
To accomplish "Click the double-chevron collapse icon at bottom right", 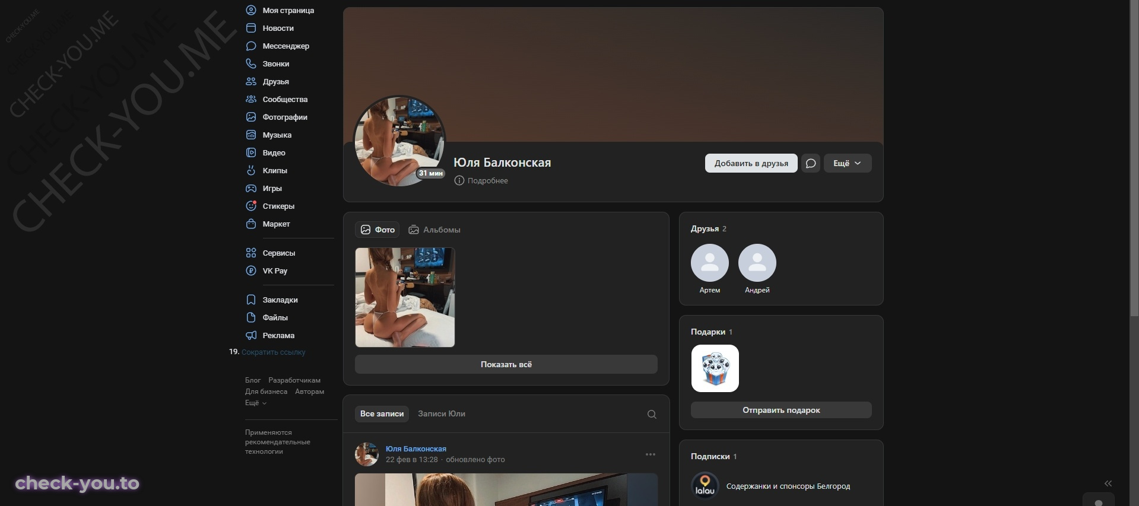I will point(1108,483).
